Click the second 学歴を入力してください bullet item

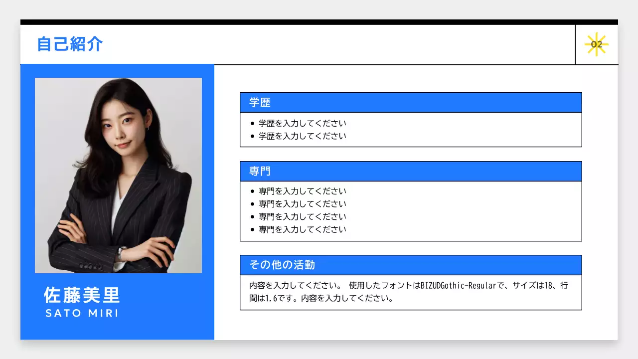click(301, 136)
